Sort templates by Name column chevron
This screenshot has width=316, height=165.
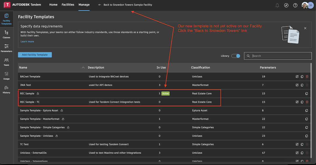(83, 68)
